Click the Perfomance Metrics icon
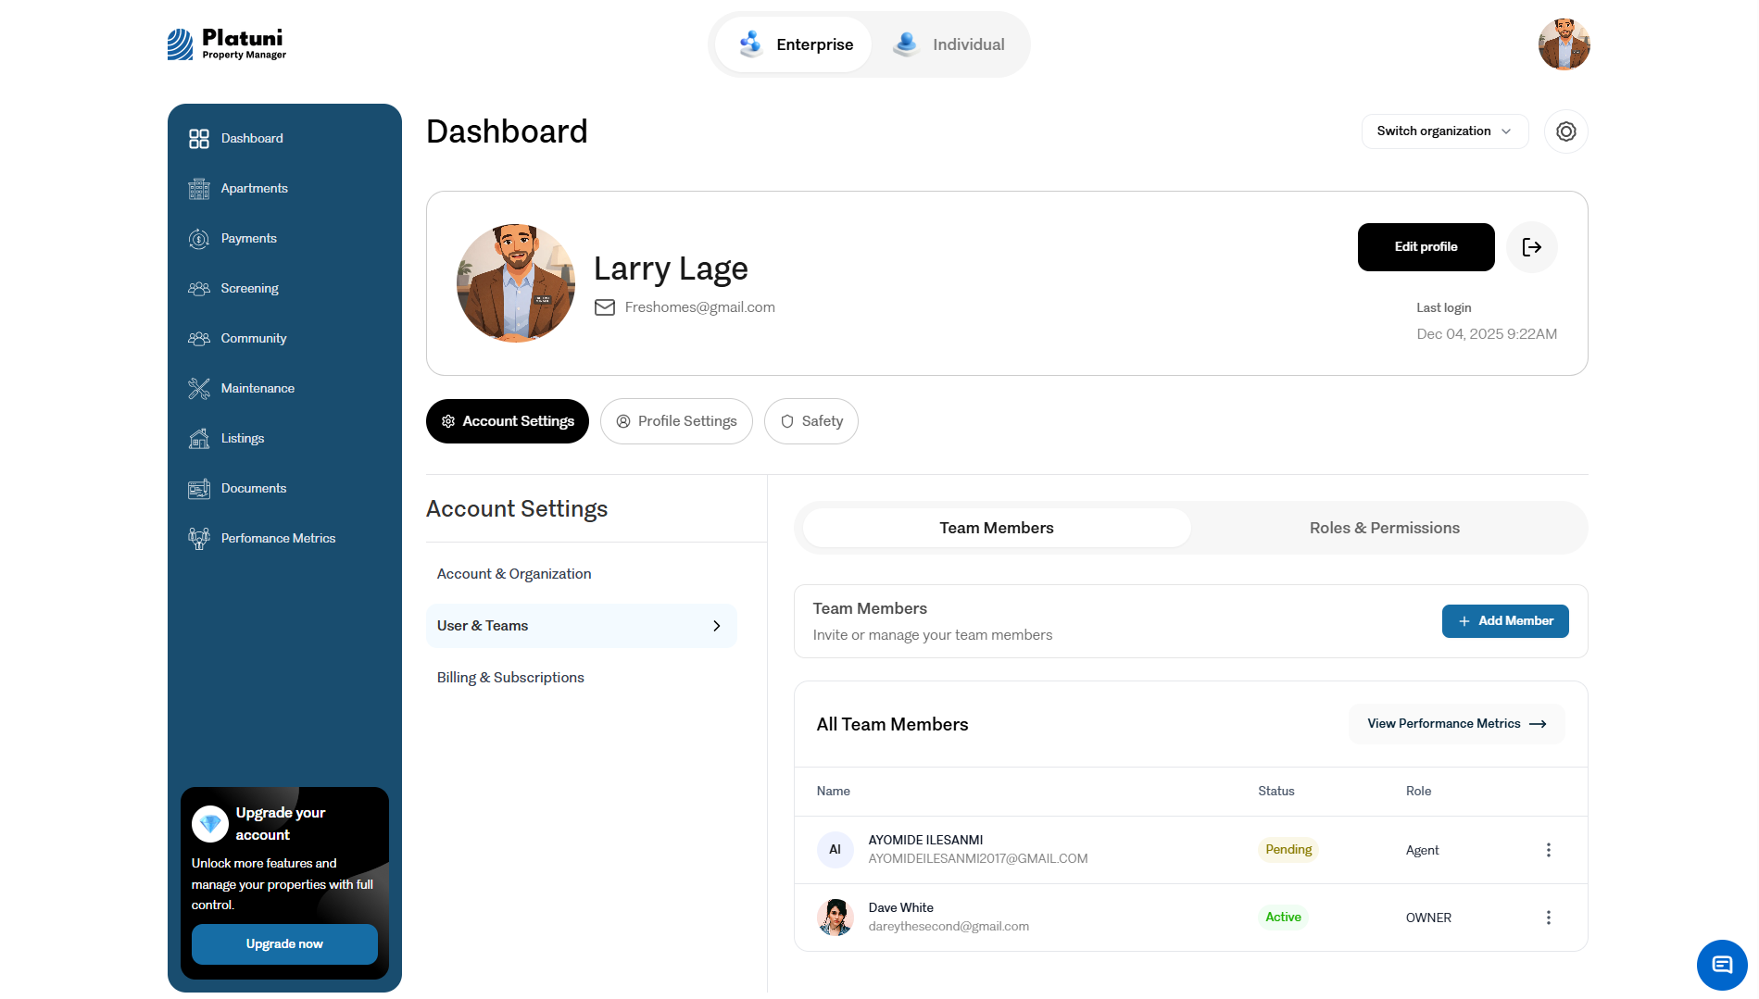Viewport: 1759px width, 999px height. coord(199,539)
